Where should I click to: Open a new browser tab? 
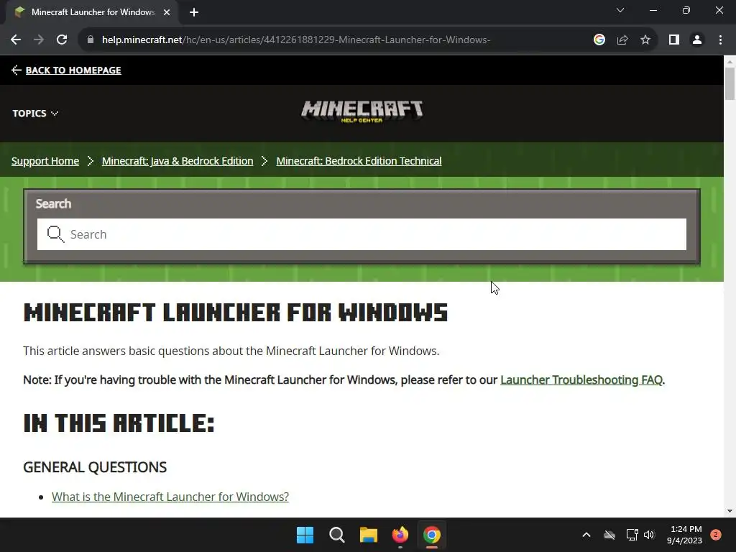coord(194,12)
